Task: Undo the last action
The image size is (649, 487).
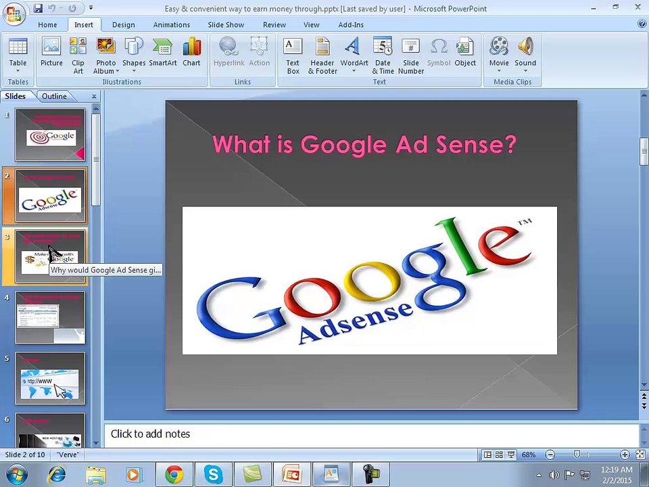Action: (x=52, y=8)
